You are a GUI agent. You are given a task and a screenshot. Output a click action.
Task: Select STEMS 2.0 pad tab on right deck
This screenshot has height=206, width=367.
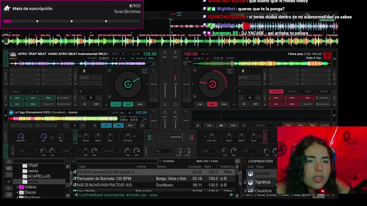(x=276, y=92)
